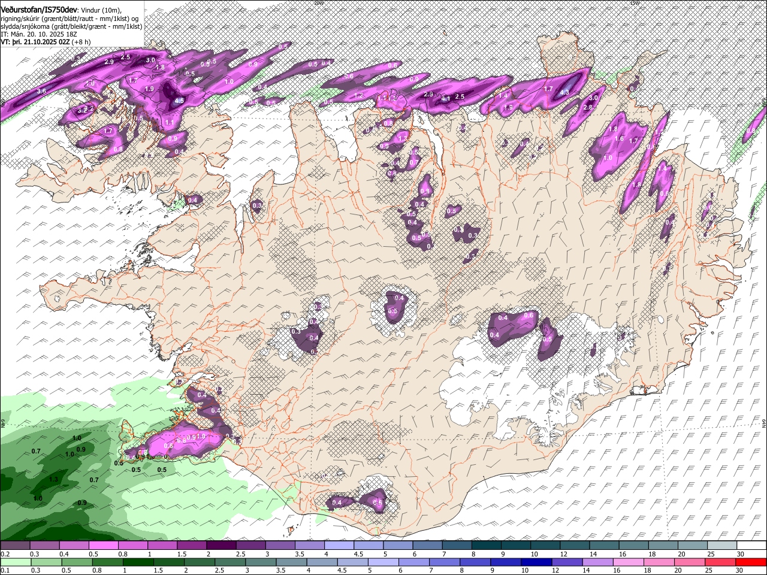Image resolution: width=767 pixels, height=575 pixels.
Task: Pick the deep blue rain swatch labeled 10
Action: pos(536,562)
